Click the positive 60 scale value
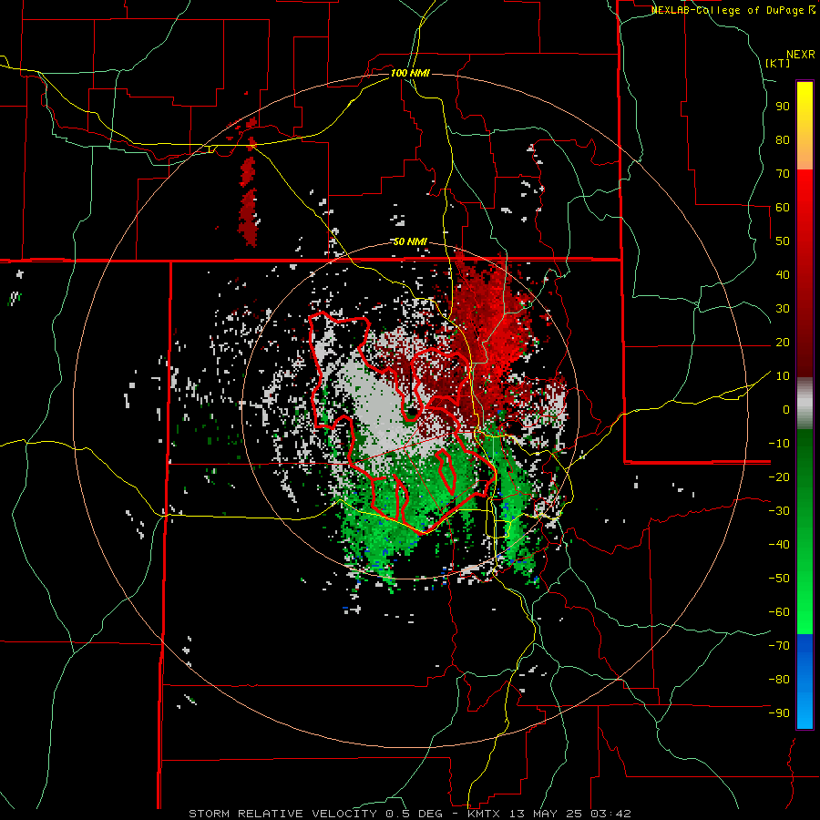Image resolution: width=820 pixels, height=820 pixels. point(783,207)
